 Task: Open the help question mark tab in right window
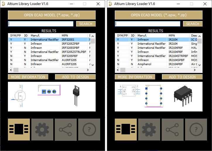pos(196,129)
